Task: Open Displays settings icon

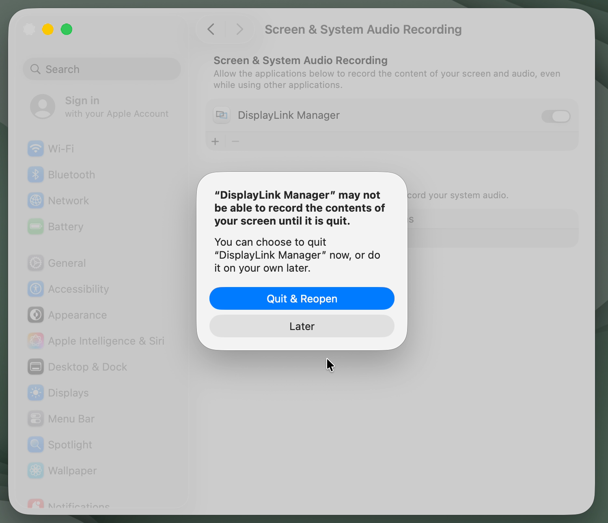Action: click(36, 392)
